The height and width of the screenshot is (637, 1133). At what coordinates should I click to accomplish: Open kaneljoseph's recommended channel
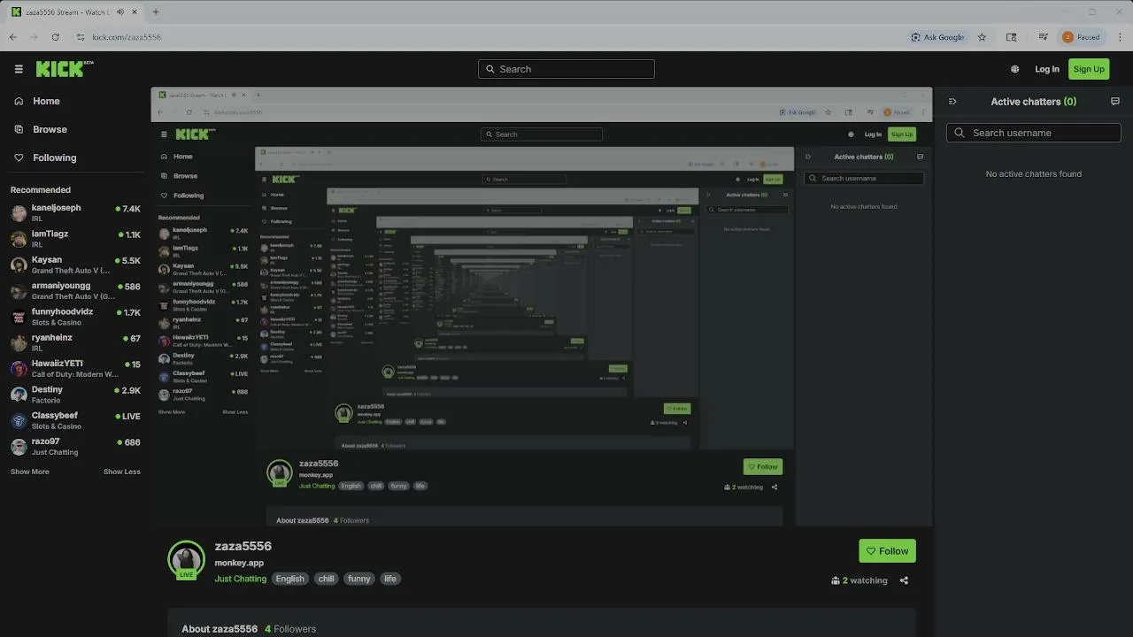click(75, 213)
